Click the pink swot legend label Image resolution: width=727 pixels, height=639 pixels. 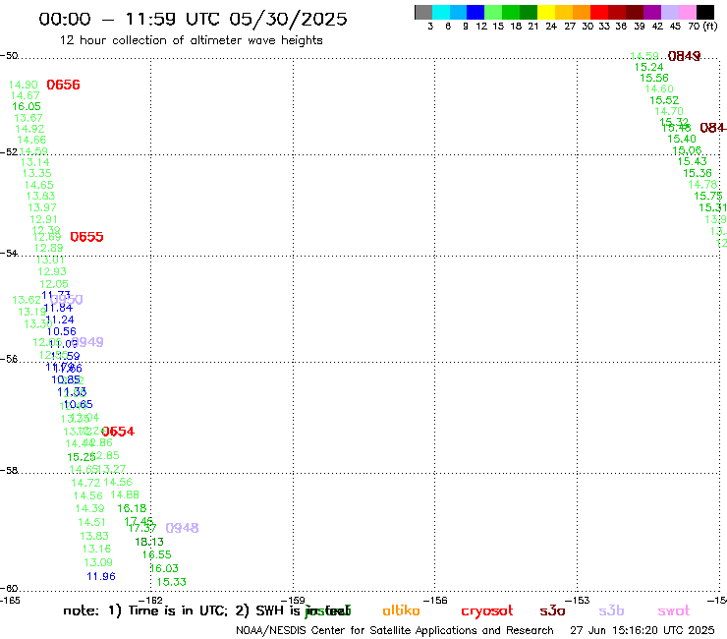point(674,610)
